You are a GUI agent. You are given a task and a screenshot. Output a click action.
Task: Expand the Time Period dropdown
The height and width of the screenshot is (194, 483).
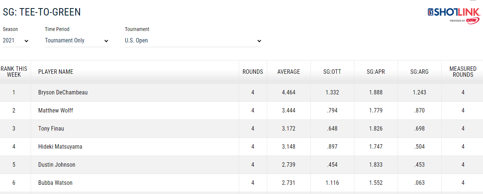click(76, 41)
